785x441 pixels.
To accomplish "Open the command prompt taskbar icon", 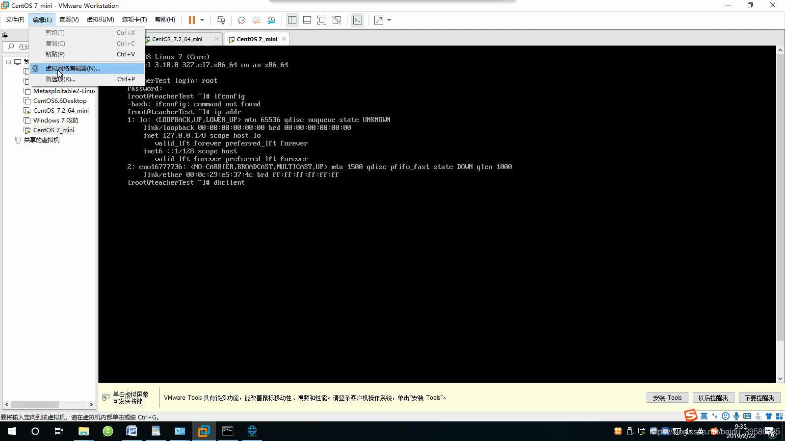I will [228, 431].
